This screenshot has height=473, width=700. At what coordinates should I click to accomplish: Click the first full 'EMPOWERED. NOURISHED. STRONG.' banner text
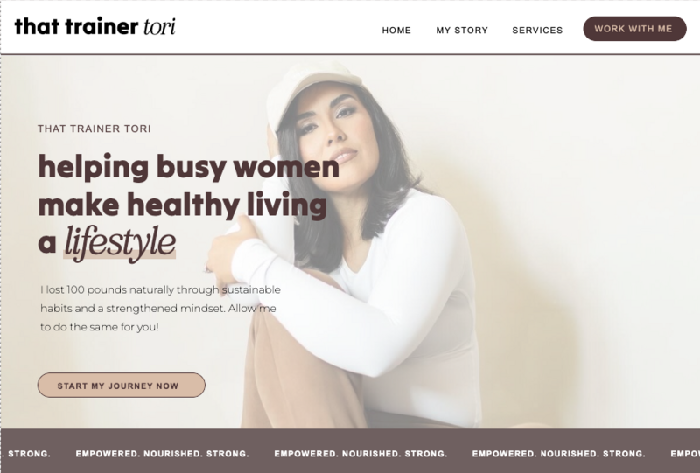coord(163,454)
